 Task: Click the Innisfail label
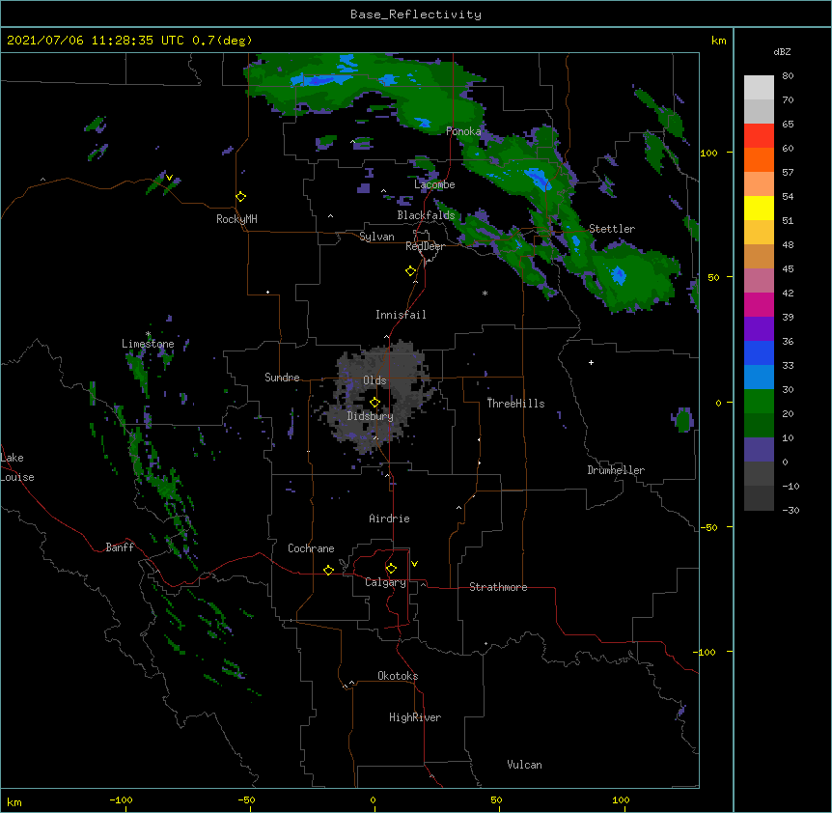(401, 315)
